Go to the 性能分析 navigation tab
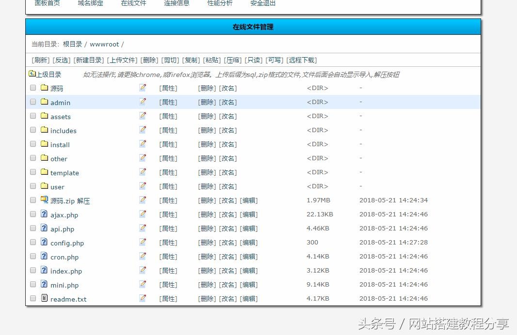 (x=220, y=3)
